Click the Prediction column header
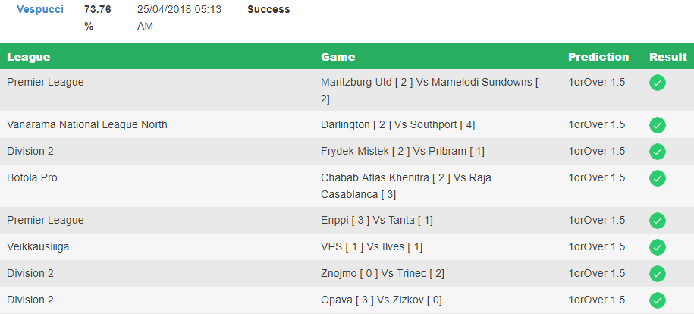 coord(598,57)
